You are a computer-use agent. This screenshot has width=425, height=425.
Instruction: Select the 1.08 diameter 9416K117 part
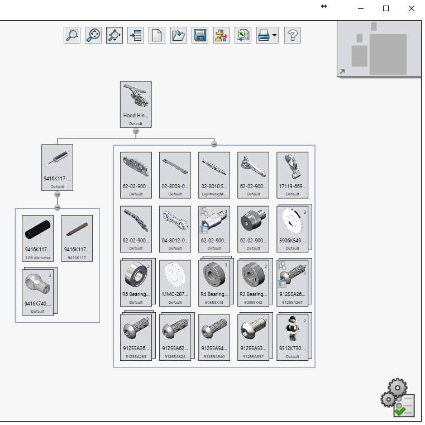click(x=37, y=238)
